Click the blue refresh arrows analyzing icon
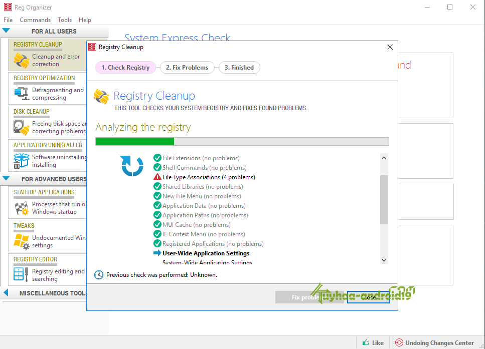Screen dimensions: 485x349 point(132,166)
